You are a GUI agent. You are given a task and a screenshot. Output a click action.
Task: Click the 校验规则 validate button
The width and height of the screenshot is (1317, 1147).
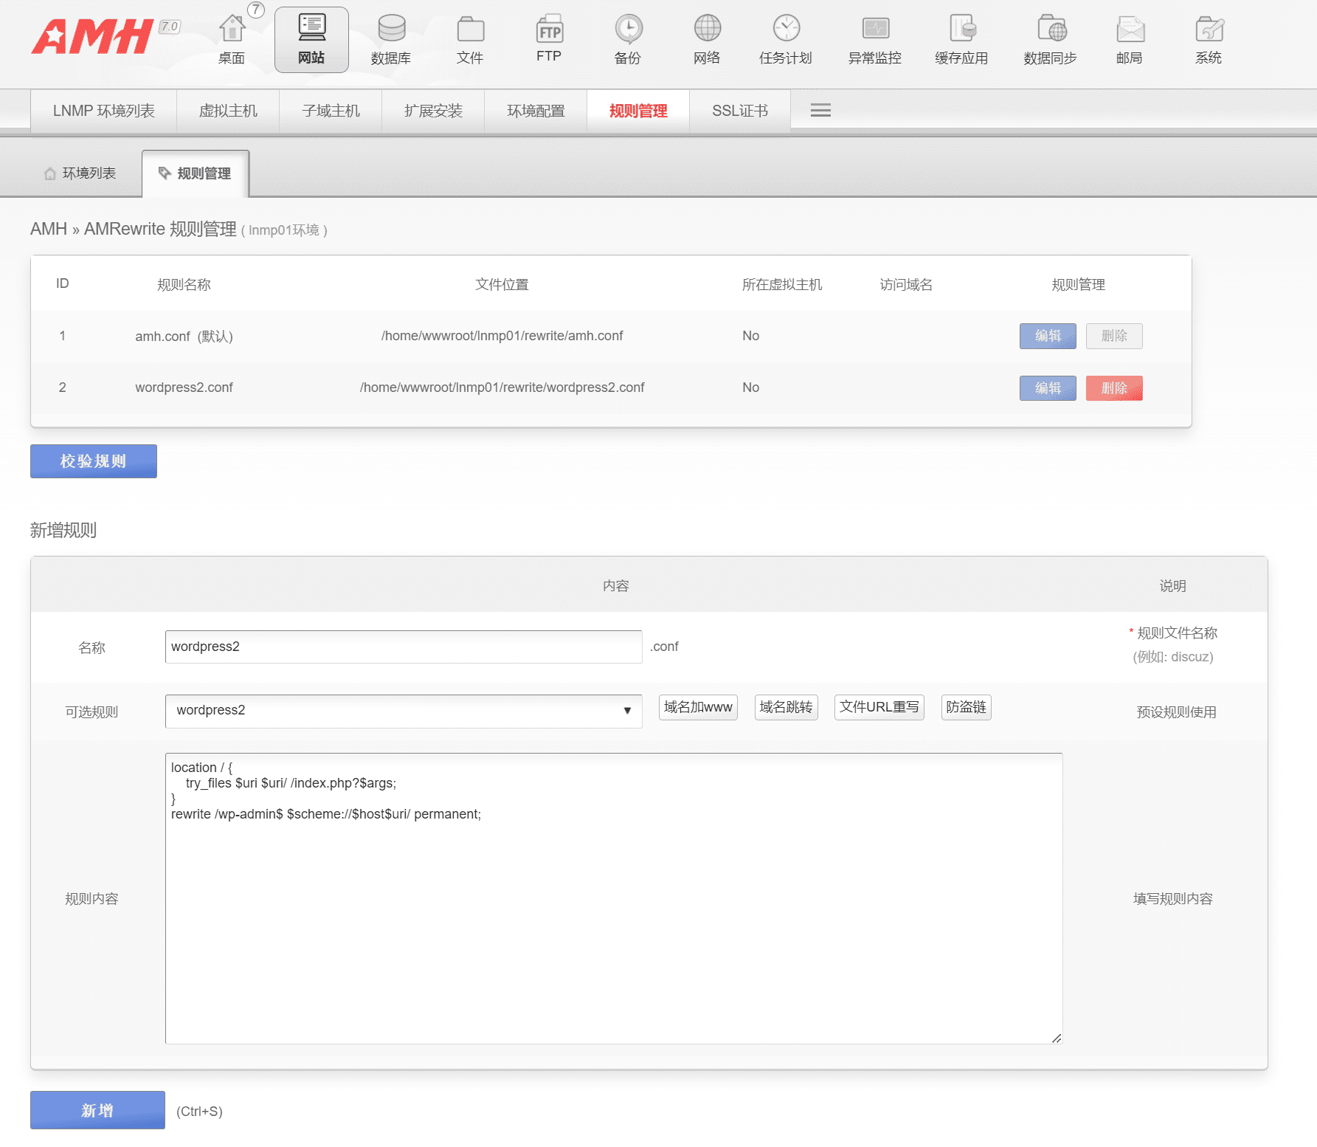(93, 461)
